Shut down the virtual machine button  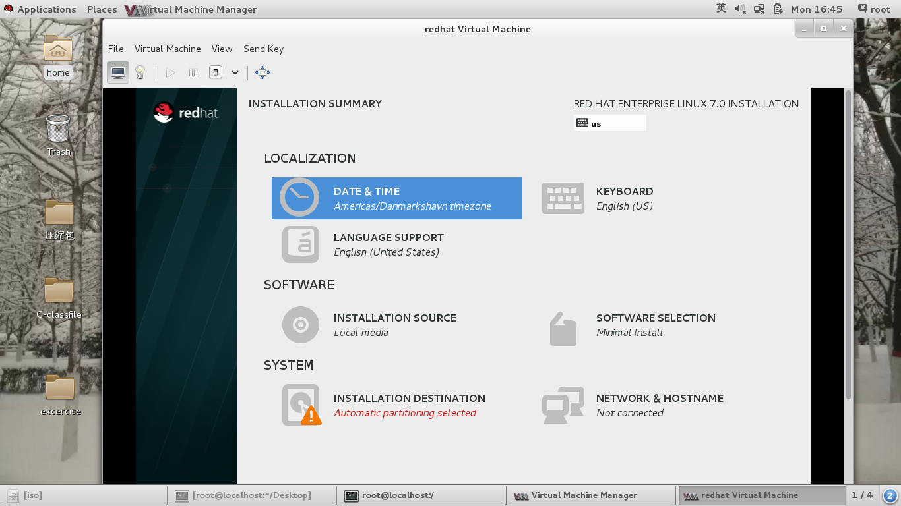click(x=216, y=72)
